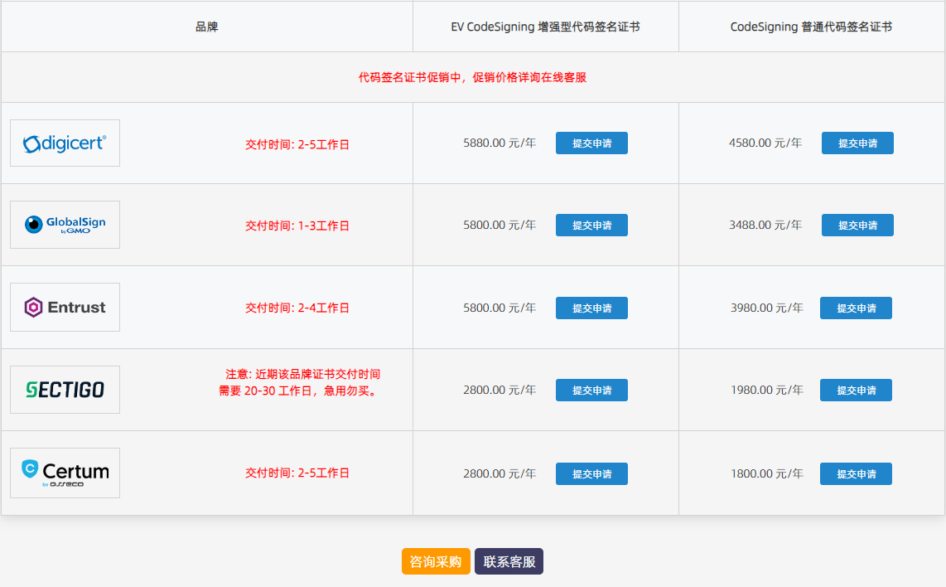This screenshot has width=946, height=587.
Task: Click GlobalSign price 3488.00 元/年
Action: (765, 226)
